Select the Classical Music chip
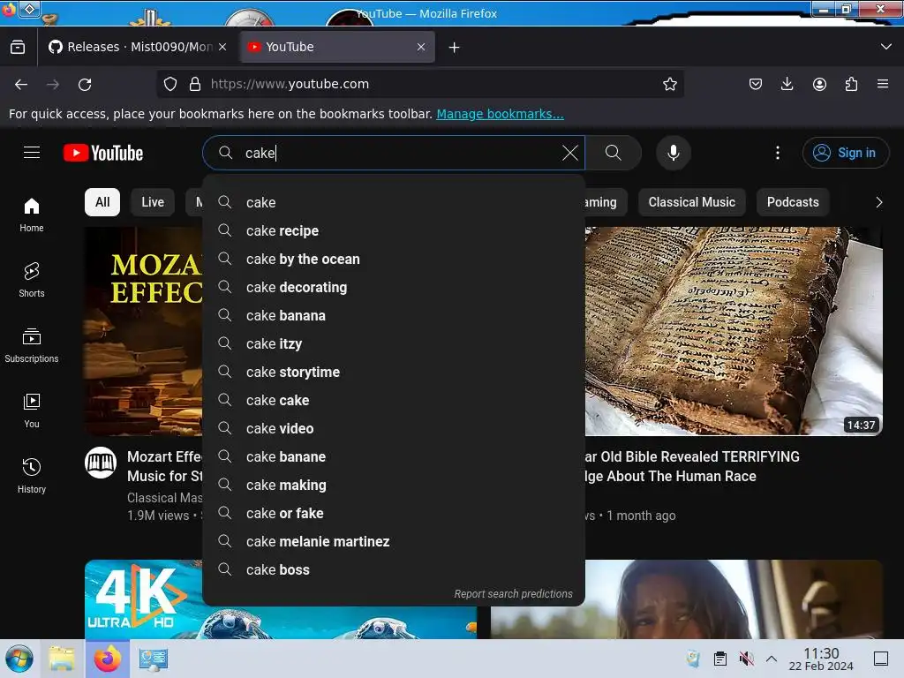The image size is (904, 678). pyautogui.click(x=691, y=202)
